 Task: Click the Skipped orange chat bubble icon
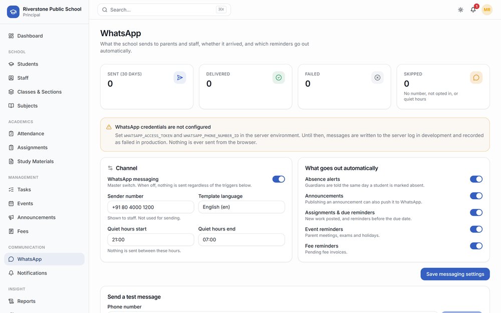point(476,78)
